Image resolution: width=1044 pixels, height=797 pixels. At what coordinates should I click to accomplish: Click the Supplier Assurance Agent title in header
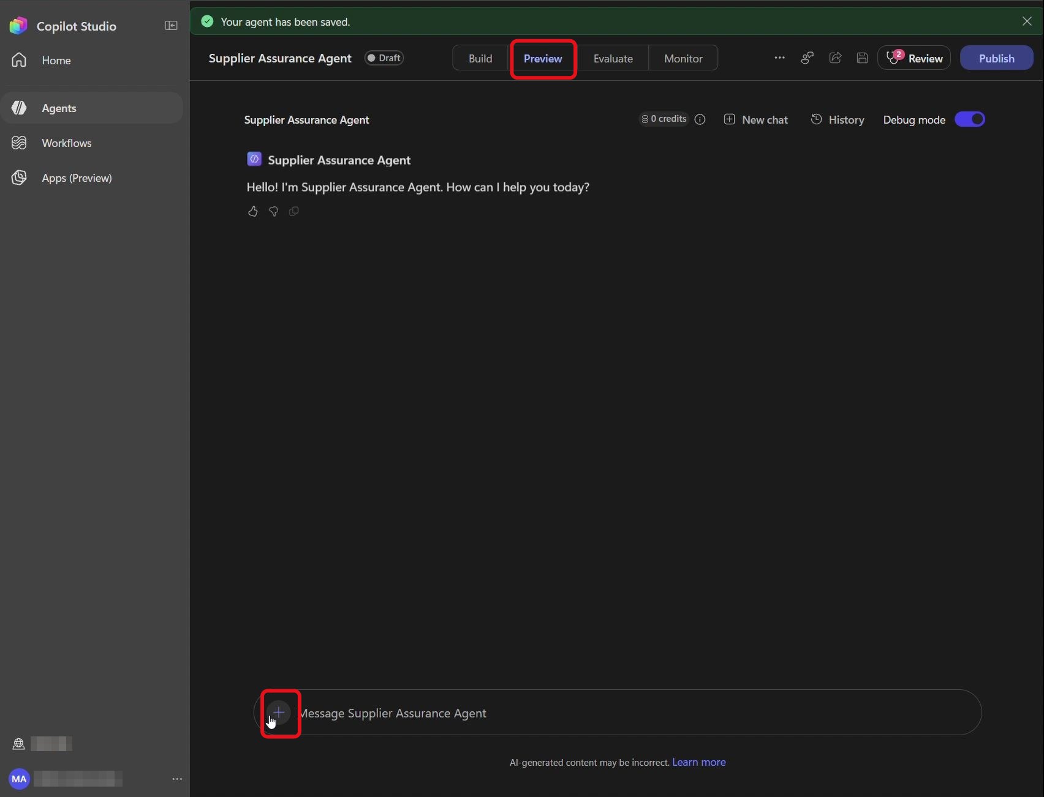pos(280,58)
